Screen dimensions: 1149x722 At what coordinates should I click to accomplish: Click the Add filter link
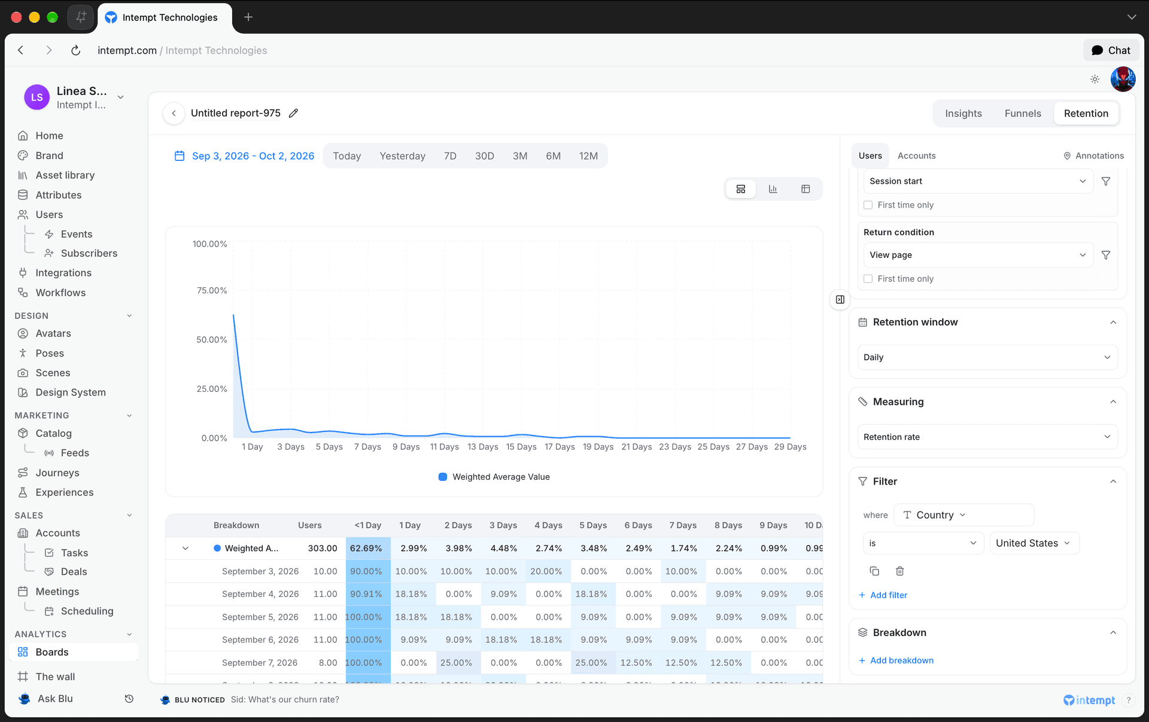[883, 595]
